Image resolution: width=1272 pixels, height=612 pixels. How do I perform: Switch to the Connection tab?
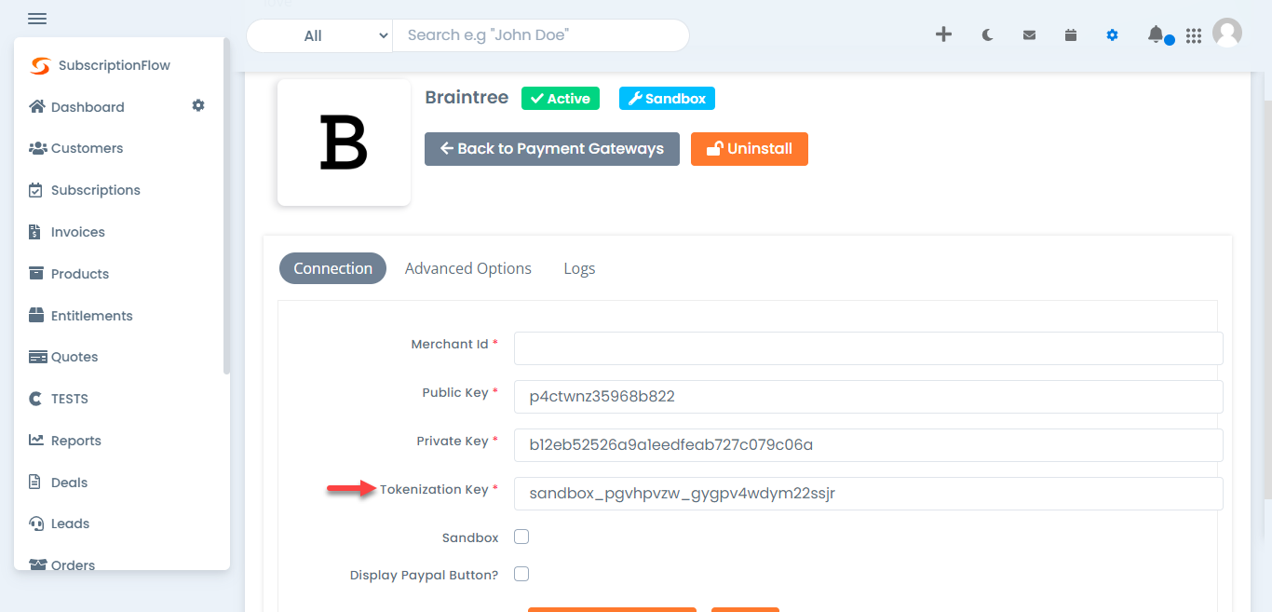click(x=332, y=268)
